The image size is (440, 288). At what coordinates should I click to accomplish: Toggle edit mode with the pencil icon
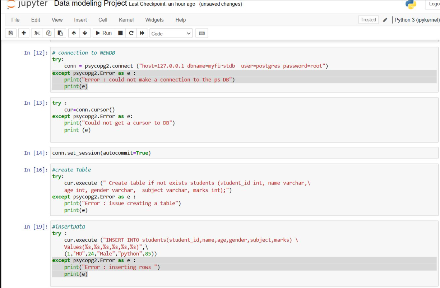click(x=384, y=20)
